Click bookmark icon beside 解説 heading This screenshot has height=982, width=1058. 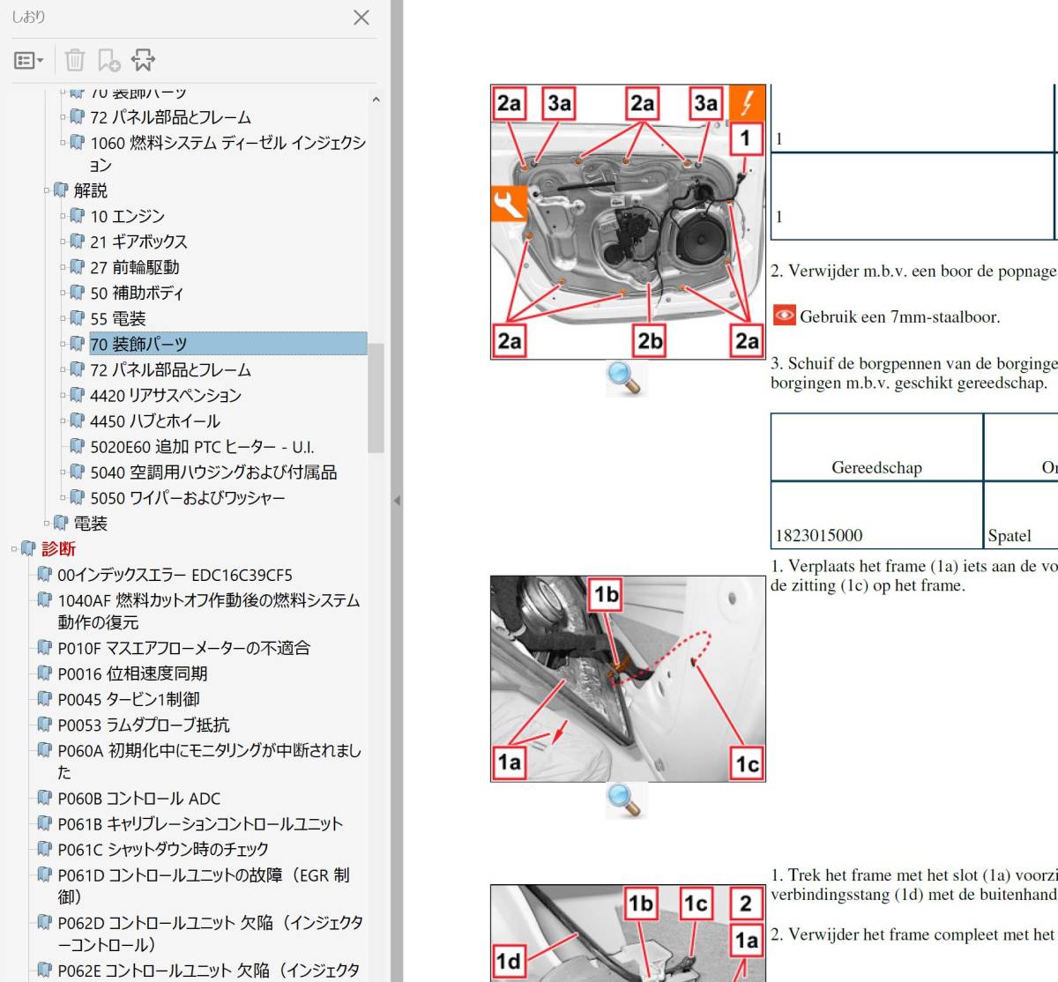61,190
